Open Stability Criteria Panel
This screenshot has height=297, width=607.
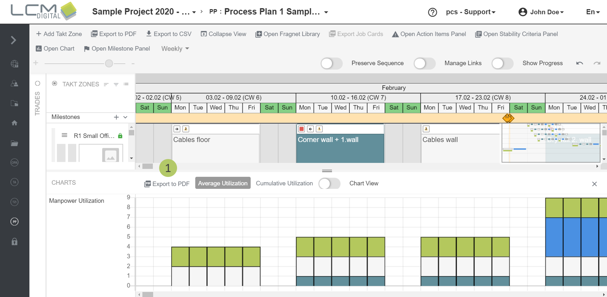516,34
